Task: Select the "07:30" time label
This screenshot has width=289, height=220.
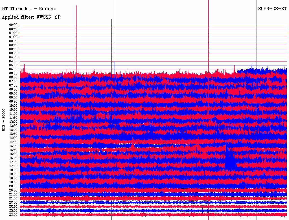Action: 13,85
